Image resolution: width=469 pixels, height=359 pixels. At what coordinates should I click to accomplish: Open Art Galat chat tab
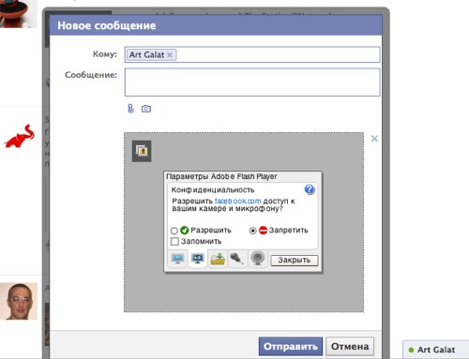435,350
